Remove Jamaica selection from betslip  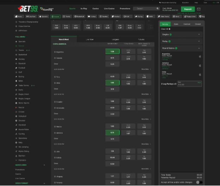pos(200,66)
